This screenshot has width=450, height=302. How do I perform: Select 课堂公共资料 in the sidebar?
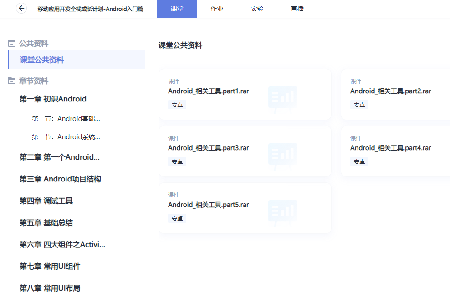pos(77,60)
